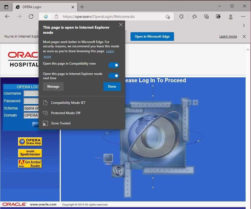This screenshot has width=251, height=209.
Task: Open the Favorites list icon
Action: pyautogui.click(x=195, y=16)
